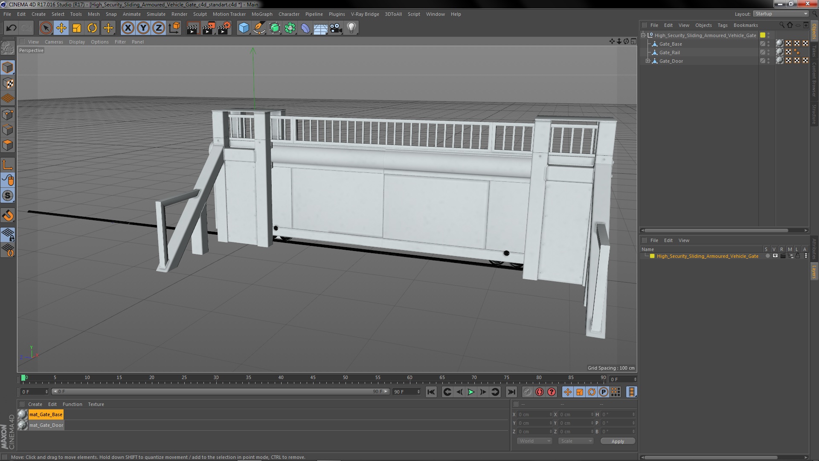Render to Picture Viewer

tap(209, 28)
